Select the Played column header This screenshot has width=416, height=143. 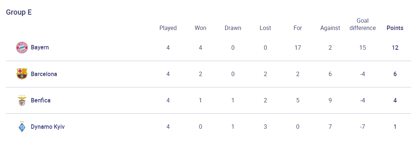(168, 28)
